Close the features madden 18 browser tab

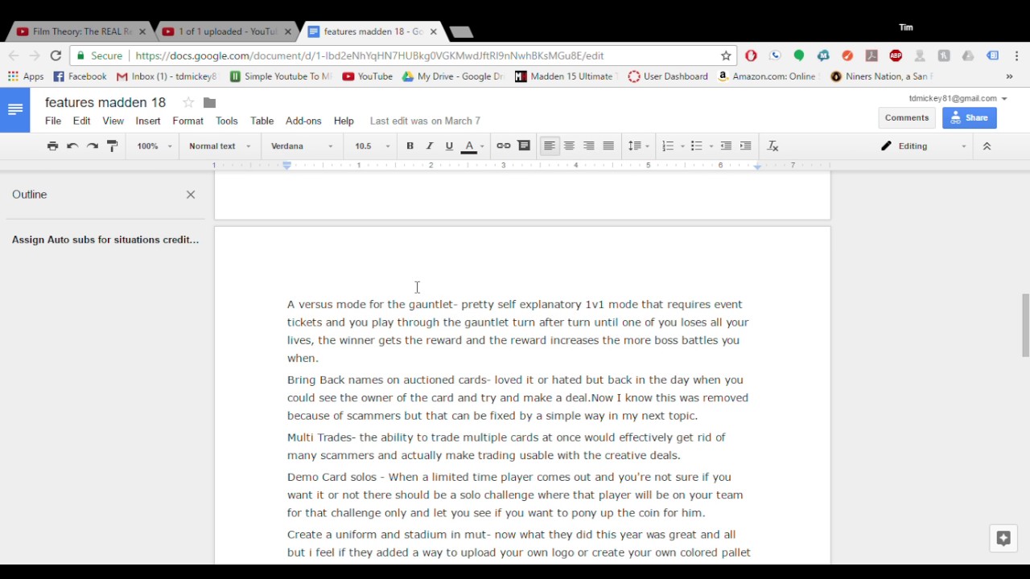tap(434, 31)
